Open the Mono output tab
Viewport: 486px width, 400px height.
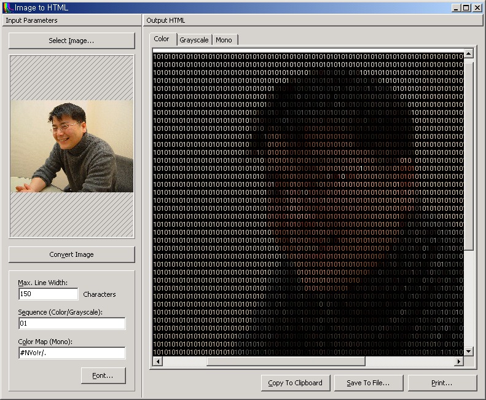[x=224, y=40]
